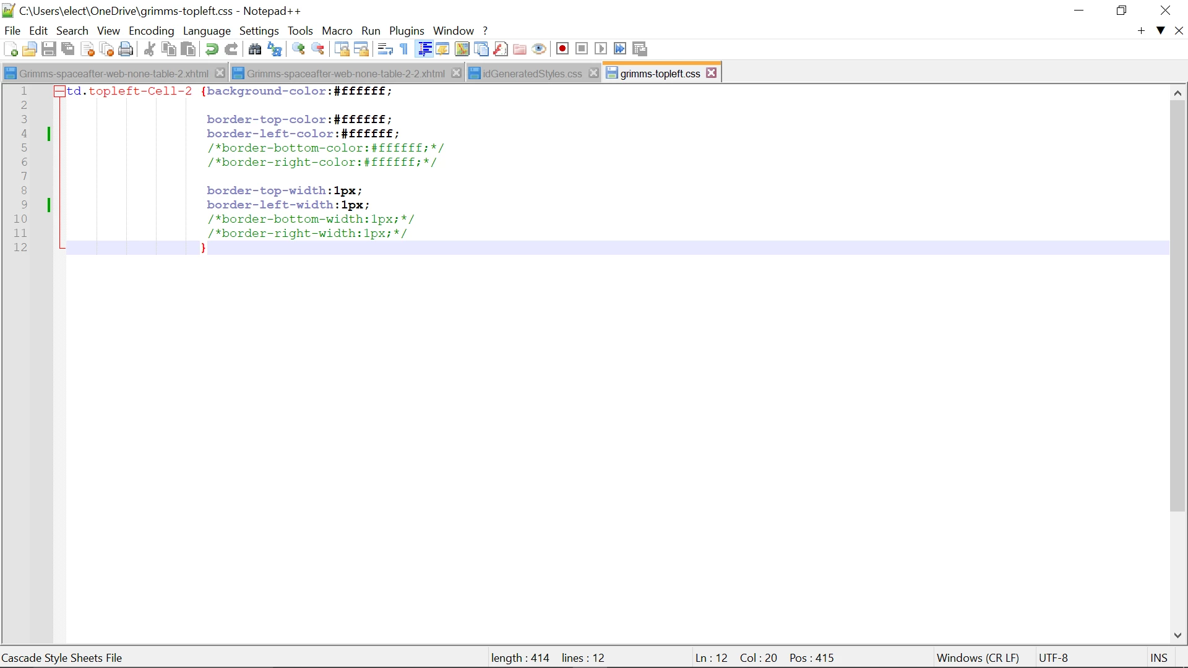Close the grimms-topleft.css tab
This screenshot has height=668, width=1188.
tap(712, 73)
